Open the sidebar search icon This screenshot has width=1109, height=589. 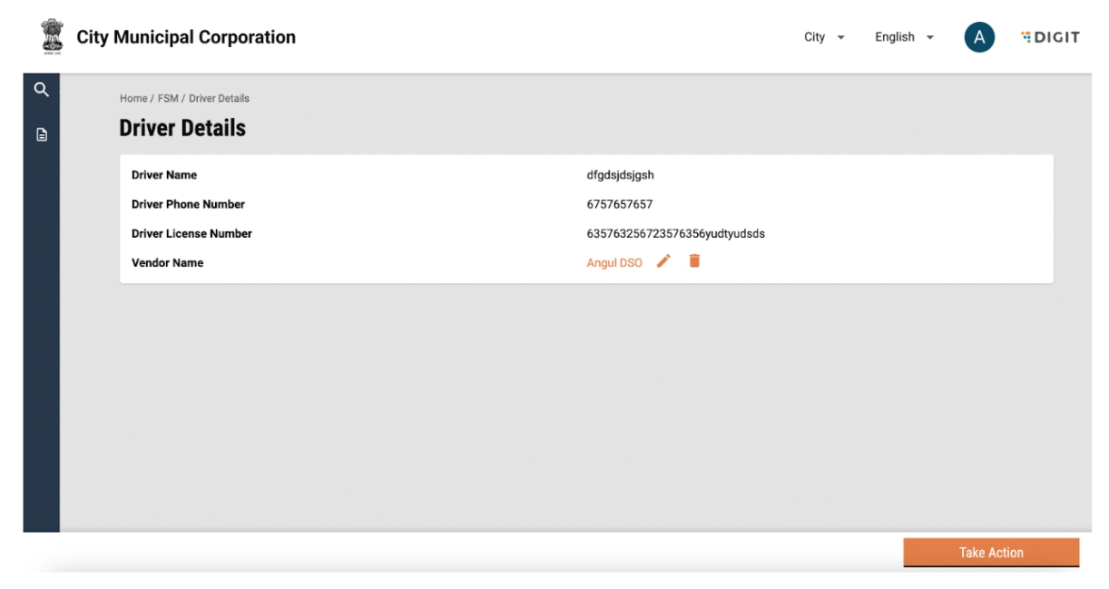41,89
